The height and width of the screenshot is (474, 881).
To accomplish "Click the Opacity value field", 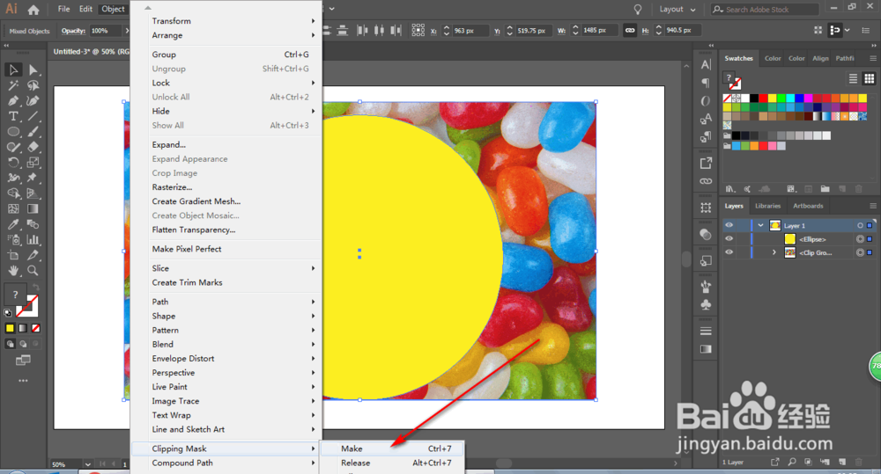I will (x=104, y=31).
